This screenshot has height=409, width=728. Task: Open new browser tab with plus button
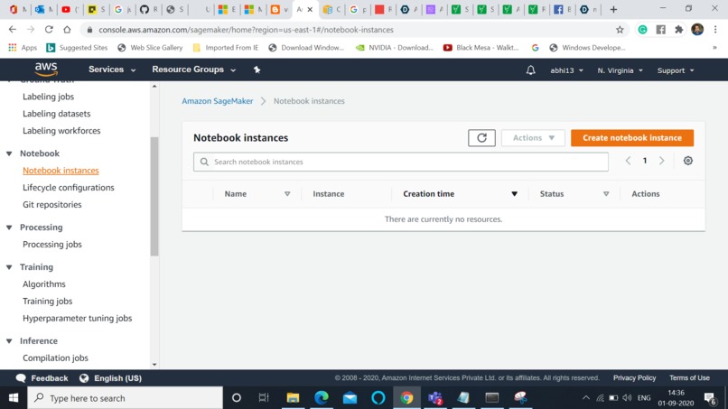click(x=613, y=9)
